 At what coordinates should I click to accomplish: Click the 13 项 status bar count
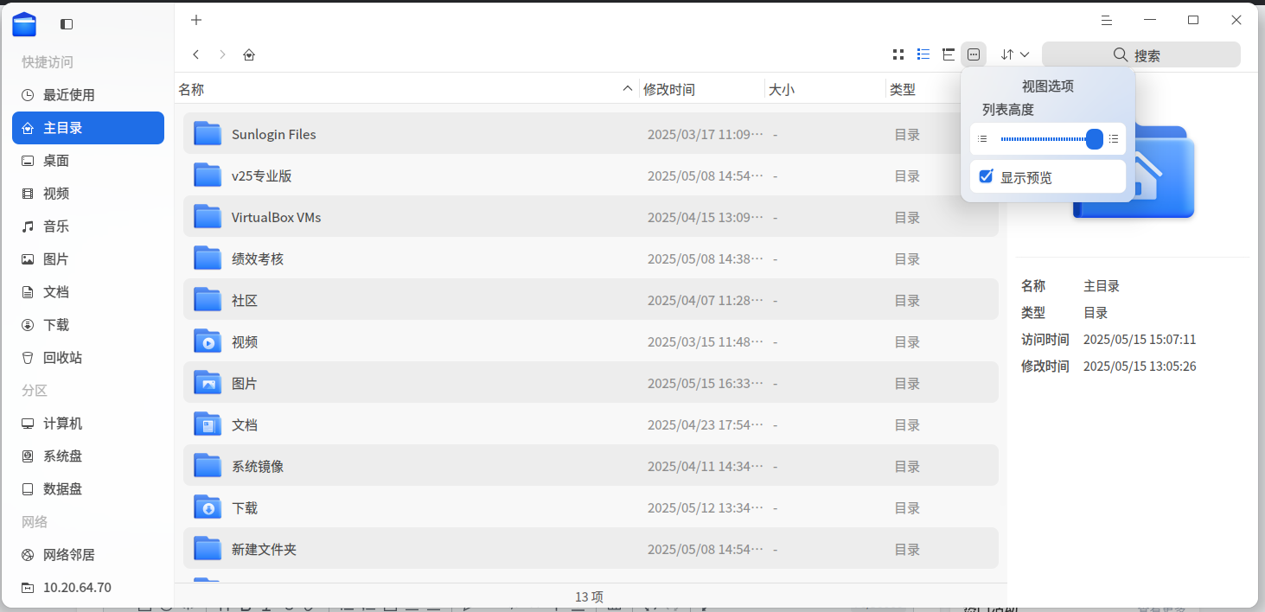[x=590, y=596]
